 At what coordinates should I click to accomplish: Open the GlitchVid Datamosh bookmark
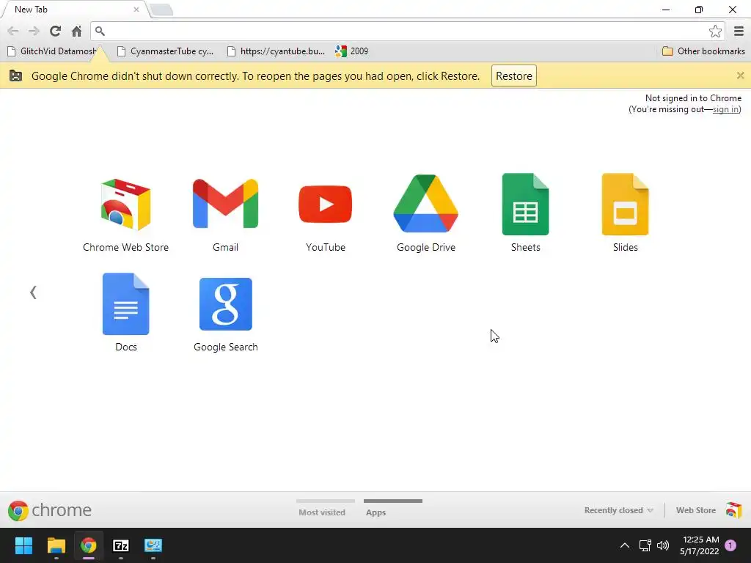point(52,51)
